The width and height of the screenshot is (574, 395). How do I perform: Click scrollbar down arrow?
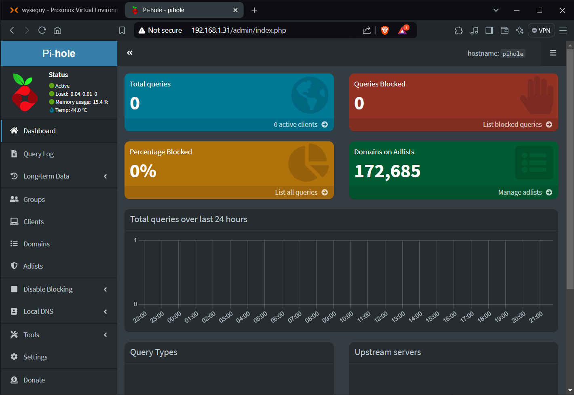570,391
